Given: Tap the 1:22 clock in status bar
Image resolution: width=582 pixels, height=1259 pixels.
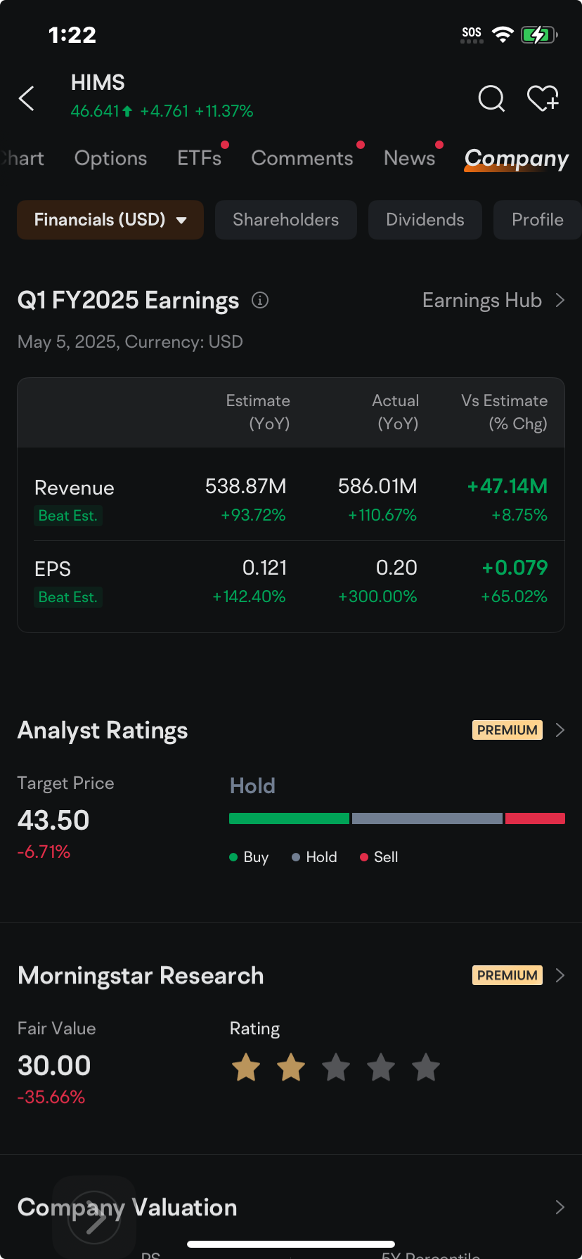Looking at the screenshot, I should [72, 34].
